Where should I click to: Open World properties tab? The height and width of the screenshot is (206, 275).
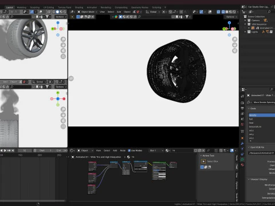[x=242, y=124]
